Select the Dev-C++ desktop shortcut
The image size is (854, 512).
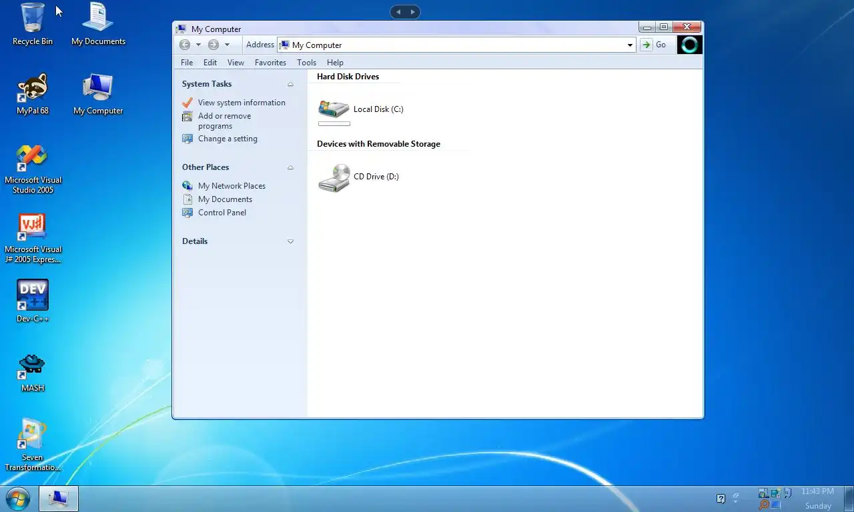pos(33,301)
